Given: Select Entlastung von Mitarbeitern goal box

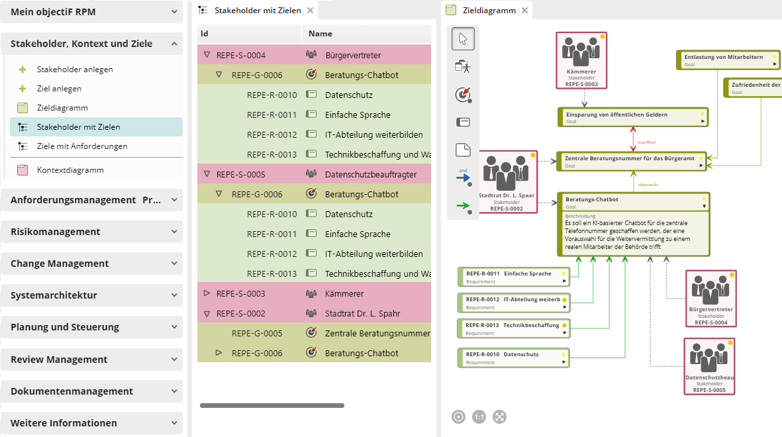Looking at the screenshot, I should coord(728,60).
